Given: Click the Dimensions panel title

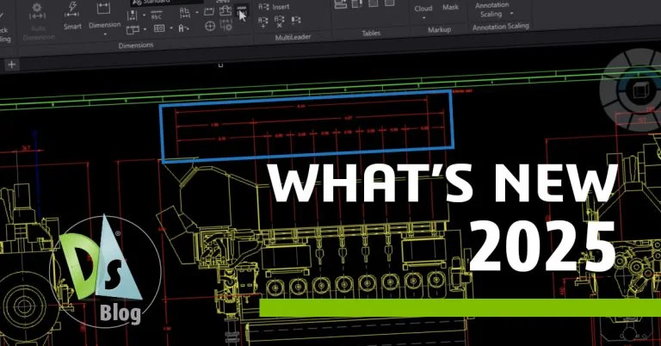Looking at the screenshot, I should click(135, 45).
